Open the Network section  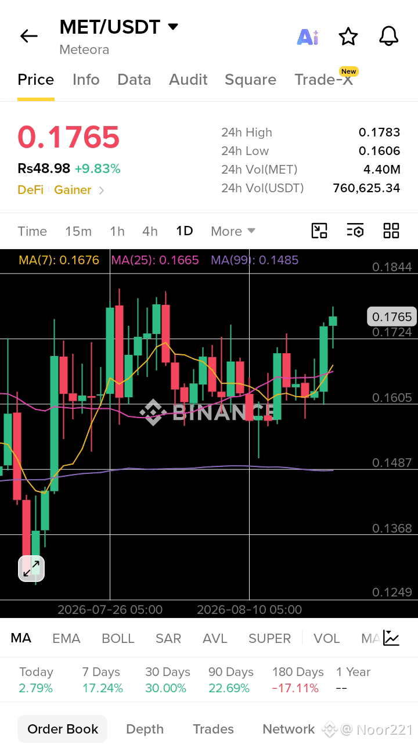coord(289,729)
